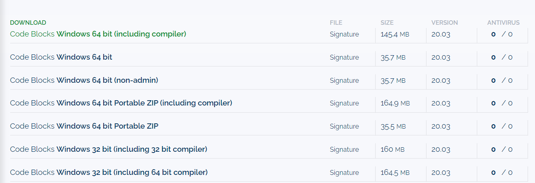The image size is (535, 183).
Task: Download Windows 64 bit Portable ZIP without compiler
Action: pyautogui.click(x=84, y=126)
